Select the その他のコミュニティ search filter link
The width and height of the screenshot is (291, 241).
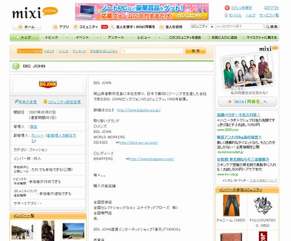(104, 51)
